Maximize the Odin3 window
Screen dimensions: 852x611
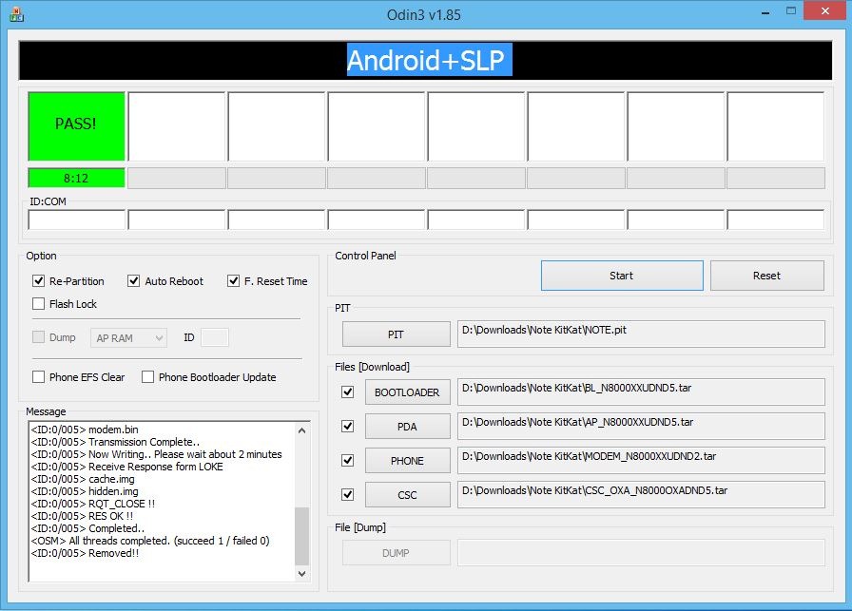pyautogui.click(x=791, y=11)
